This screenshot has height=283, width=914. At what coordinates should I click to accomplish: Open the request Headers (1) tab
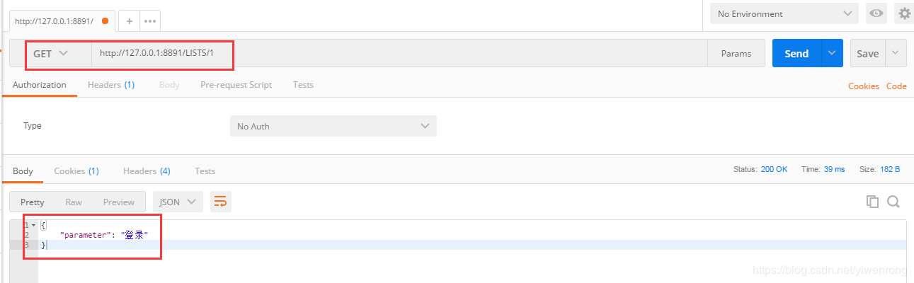pyautogui.click(x=110, y=85)
